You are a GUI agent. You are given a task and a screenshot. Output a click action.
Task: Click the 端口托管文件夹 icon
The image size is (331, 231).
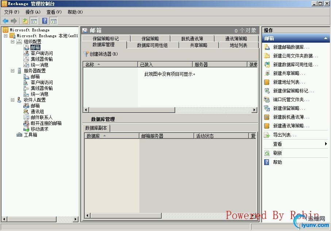pos(267,99)
